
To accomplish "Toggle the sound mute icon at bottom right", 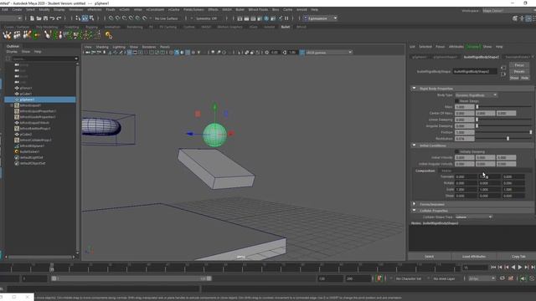I will pos(523,278).
